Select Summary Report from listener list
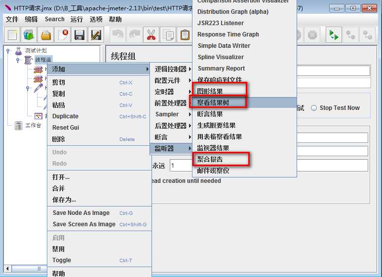382x277 pixels. tap(245, 69)
